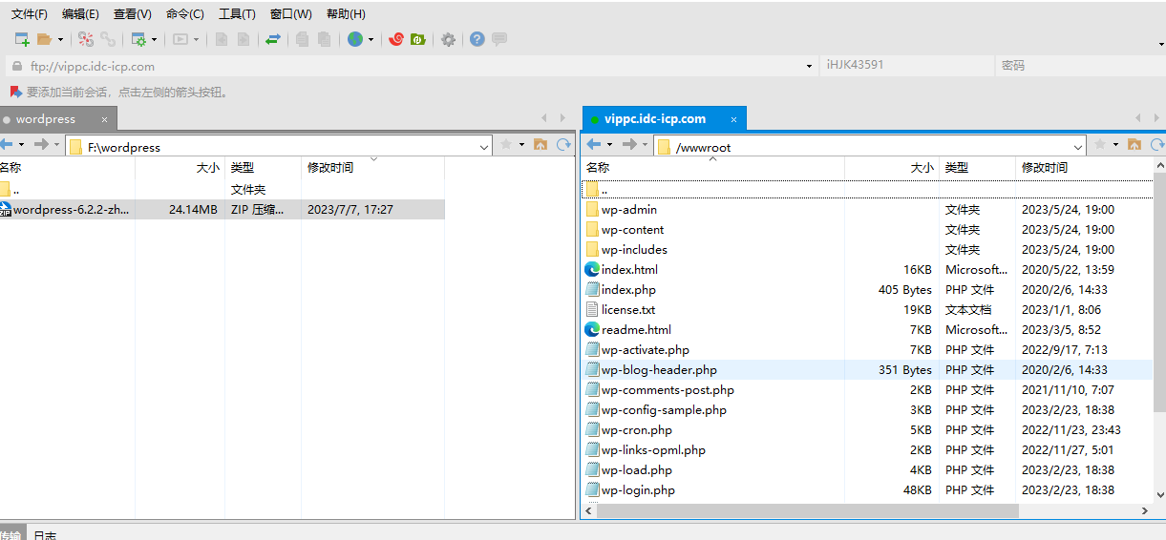
Task: Click the local pane back arrow
Action: [x=6, y=145]
